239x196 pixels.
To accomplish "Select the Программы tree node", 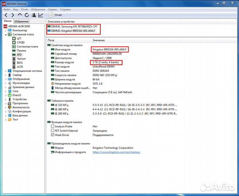I will click(18, 103).
